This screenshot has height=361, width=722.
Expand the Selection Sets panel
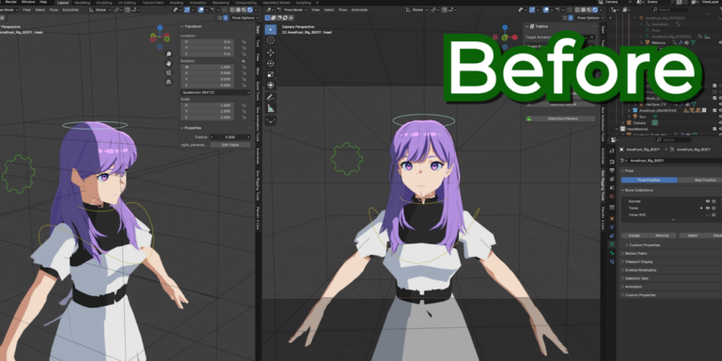click(636, 278)
